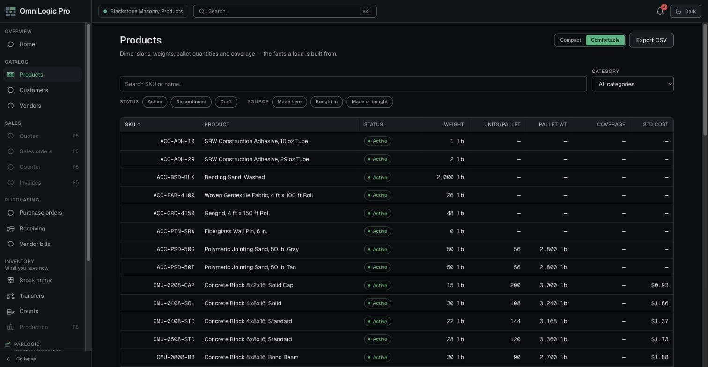Click the Export CSV button
708x367 pixels.
[x=651, y=40]
